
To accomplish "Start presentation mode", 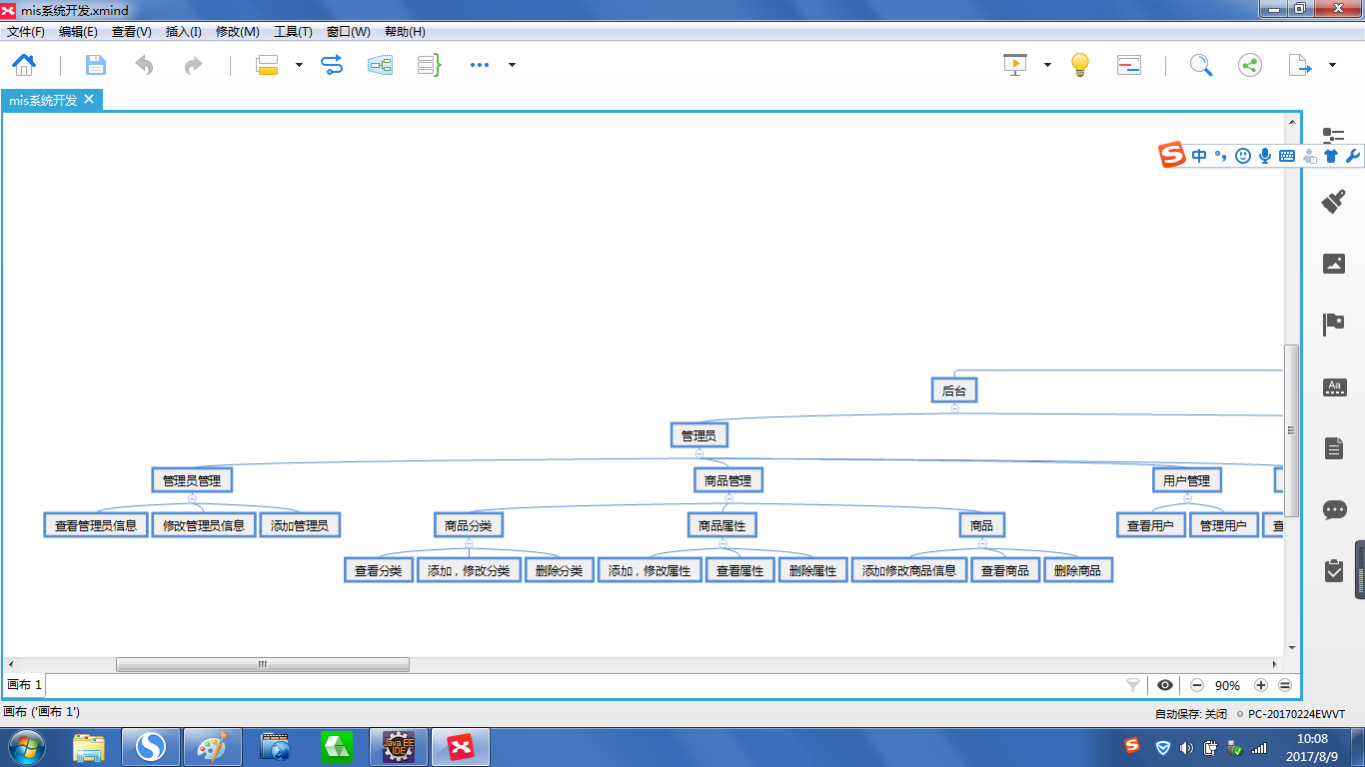I will (1015, 65).
